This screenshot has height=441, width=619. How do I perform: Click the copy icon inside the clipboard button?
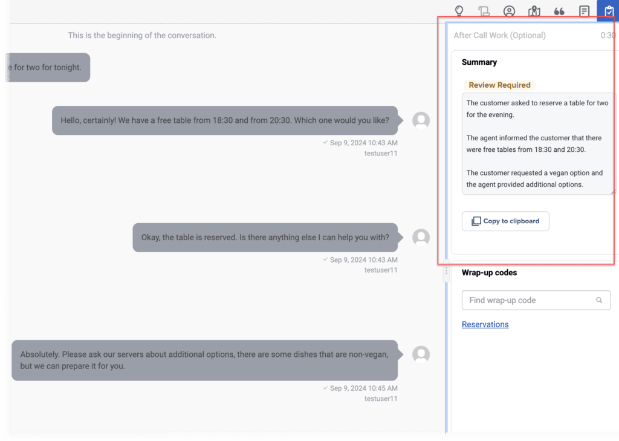[x=476, y=221]
